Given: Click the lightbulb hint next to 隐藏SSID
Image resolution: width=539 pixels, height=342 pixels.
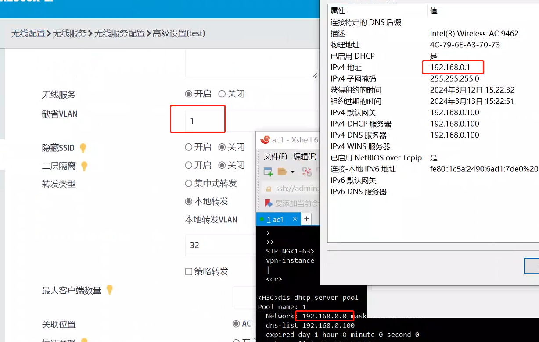Looking at the screenshot, I should pos(83,148).
